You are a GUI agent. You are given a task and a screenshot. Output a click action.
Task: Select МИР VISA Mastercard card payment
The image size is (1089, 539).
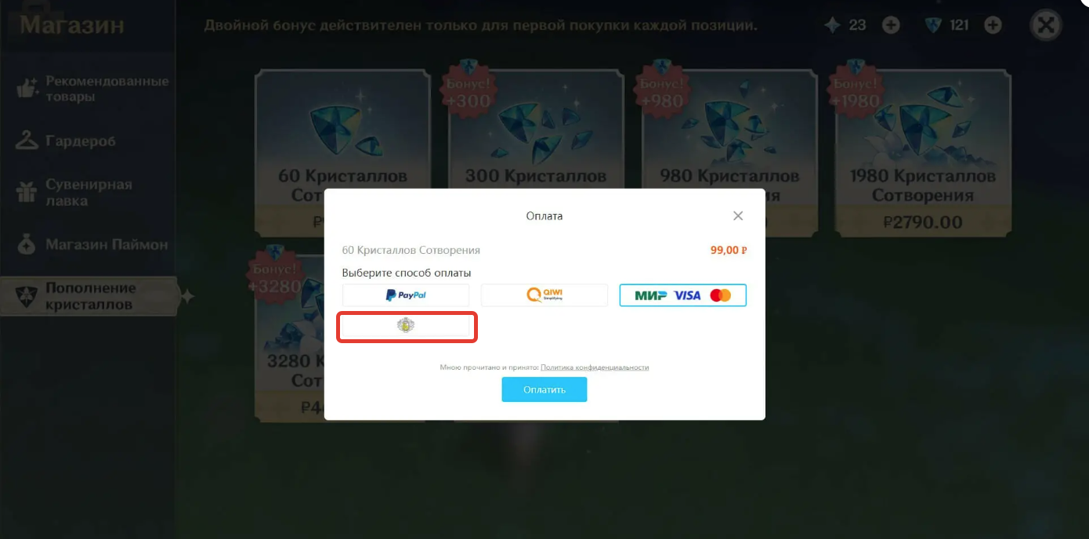(683, 295)
